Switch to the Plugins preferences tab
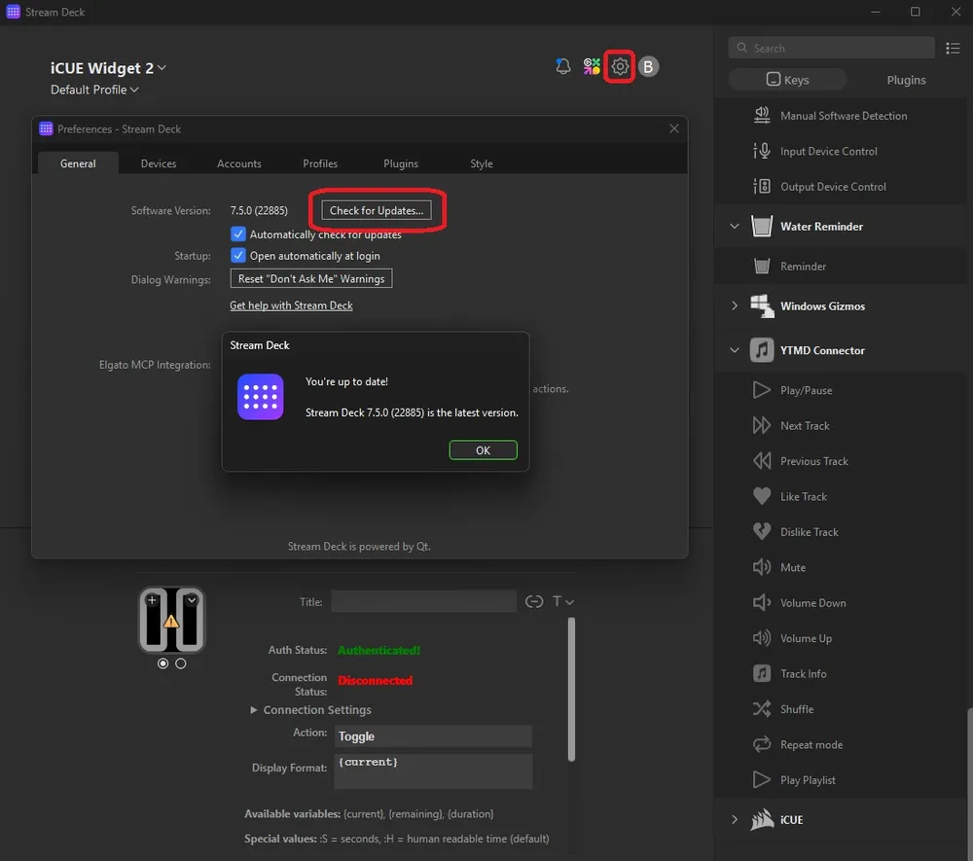 point(401,163)
